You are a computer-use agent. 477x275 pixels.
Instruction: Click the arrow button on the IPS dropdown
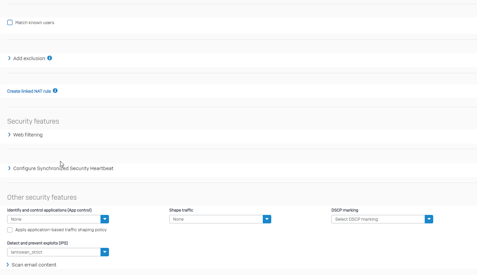tap(105, 252)
